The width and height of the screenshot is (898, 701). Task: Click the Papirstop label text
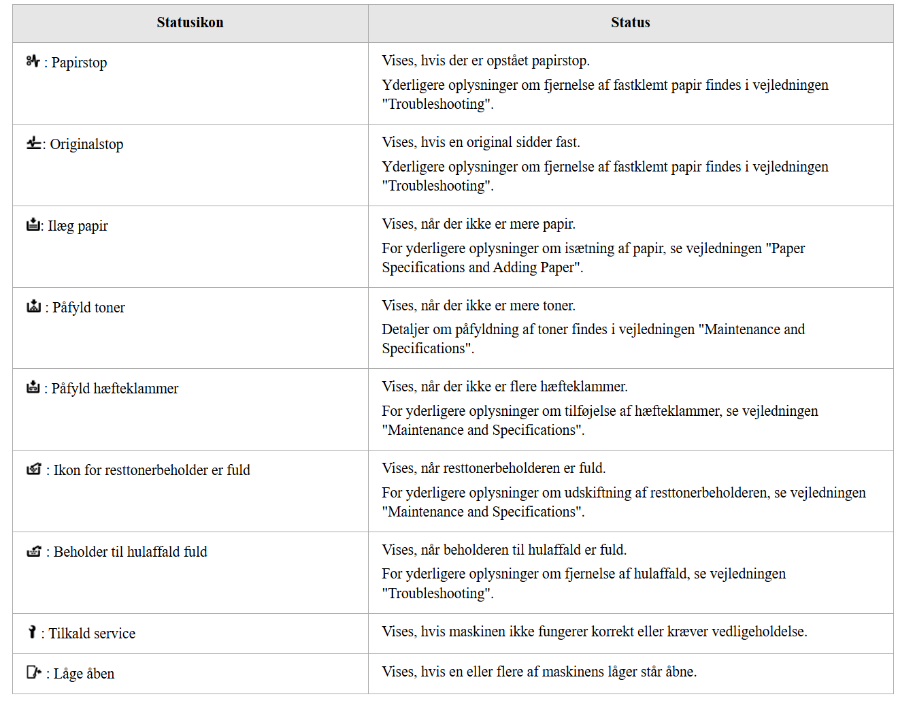[79, 62]
